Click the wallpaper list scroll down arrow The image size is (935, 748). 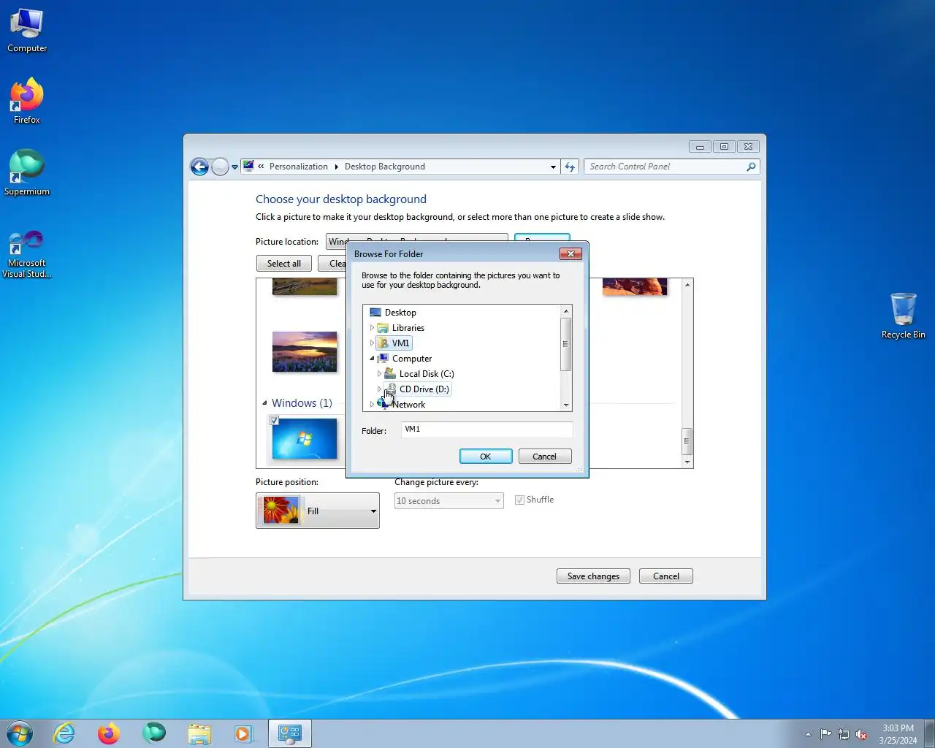687,462
